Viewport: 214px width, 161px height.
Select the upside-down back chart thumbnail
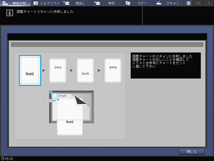pos(113,71)
